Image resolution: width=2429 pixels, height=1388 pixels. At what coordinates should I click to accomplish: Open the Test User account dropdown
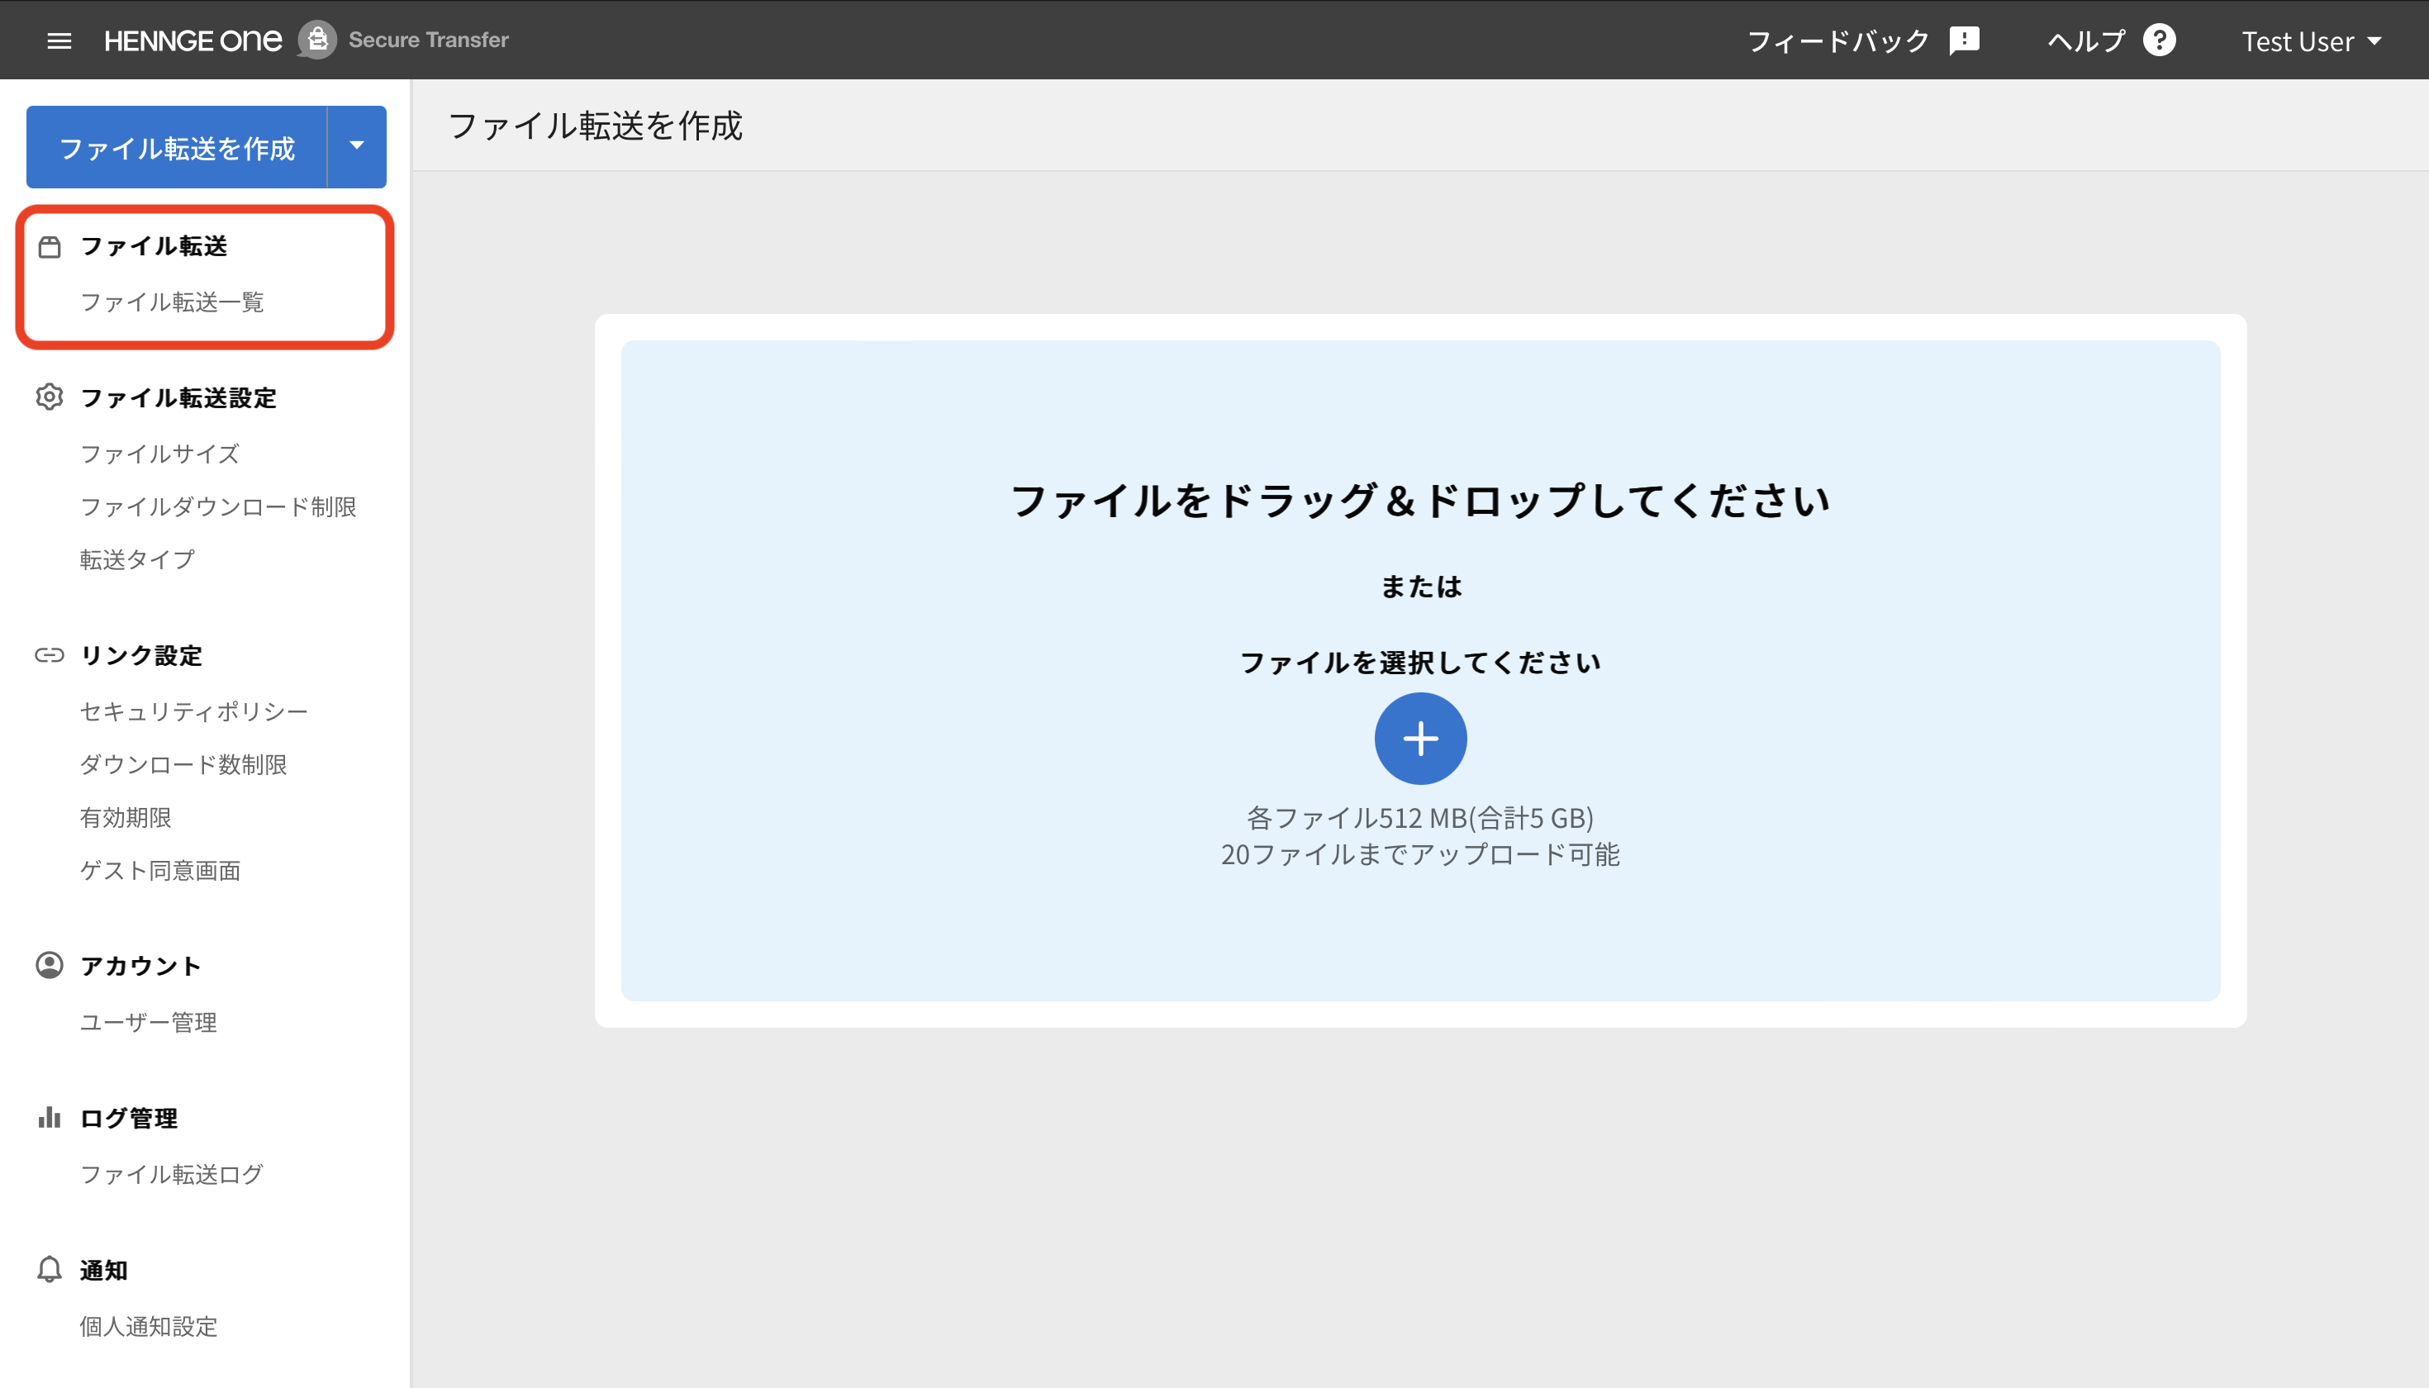coord(2312,41)
